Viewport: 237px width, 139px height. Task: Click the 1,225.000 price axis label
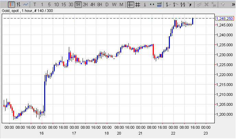[x=224, y=65]
